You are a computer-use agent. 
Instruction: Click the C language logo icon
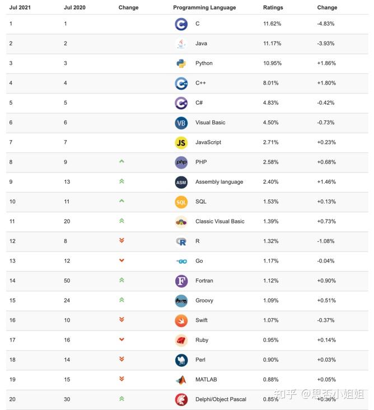pos(181,24)
